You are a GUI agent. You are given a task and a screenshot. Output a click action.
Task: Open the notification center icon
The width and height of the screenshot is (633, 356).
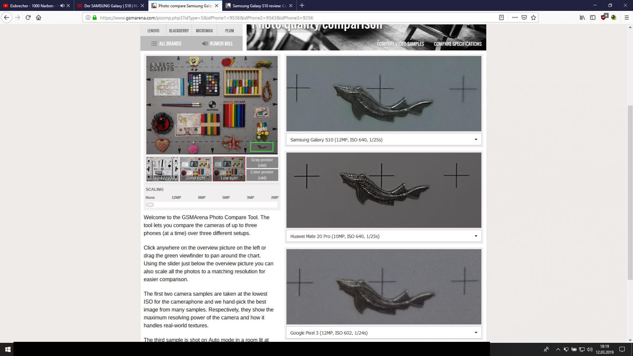[x=622, y=349]
